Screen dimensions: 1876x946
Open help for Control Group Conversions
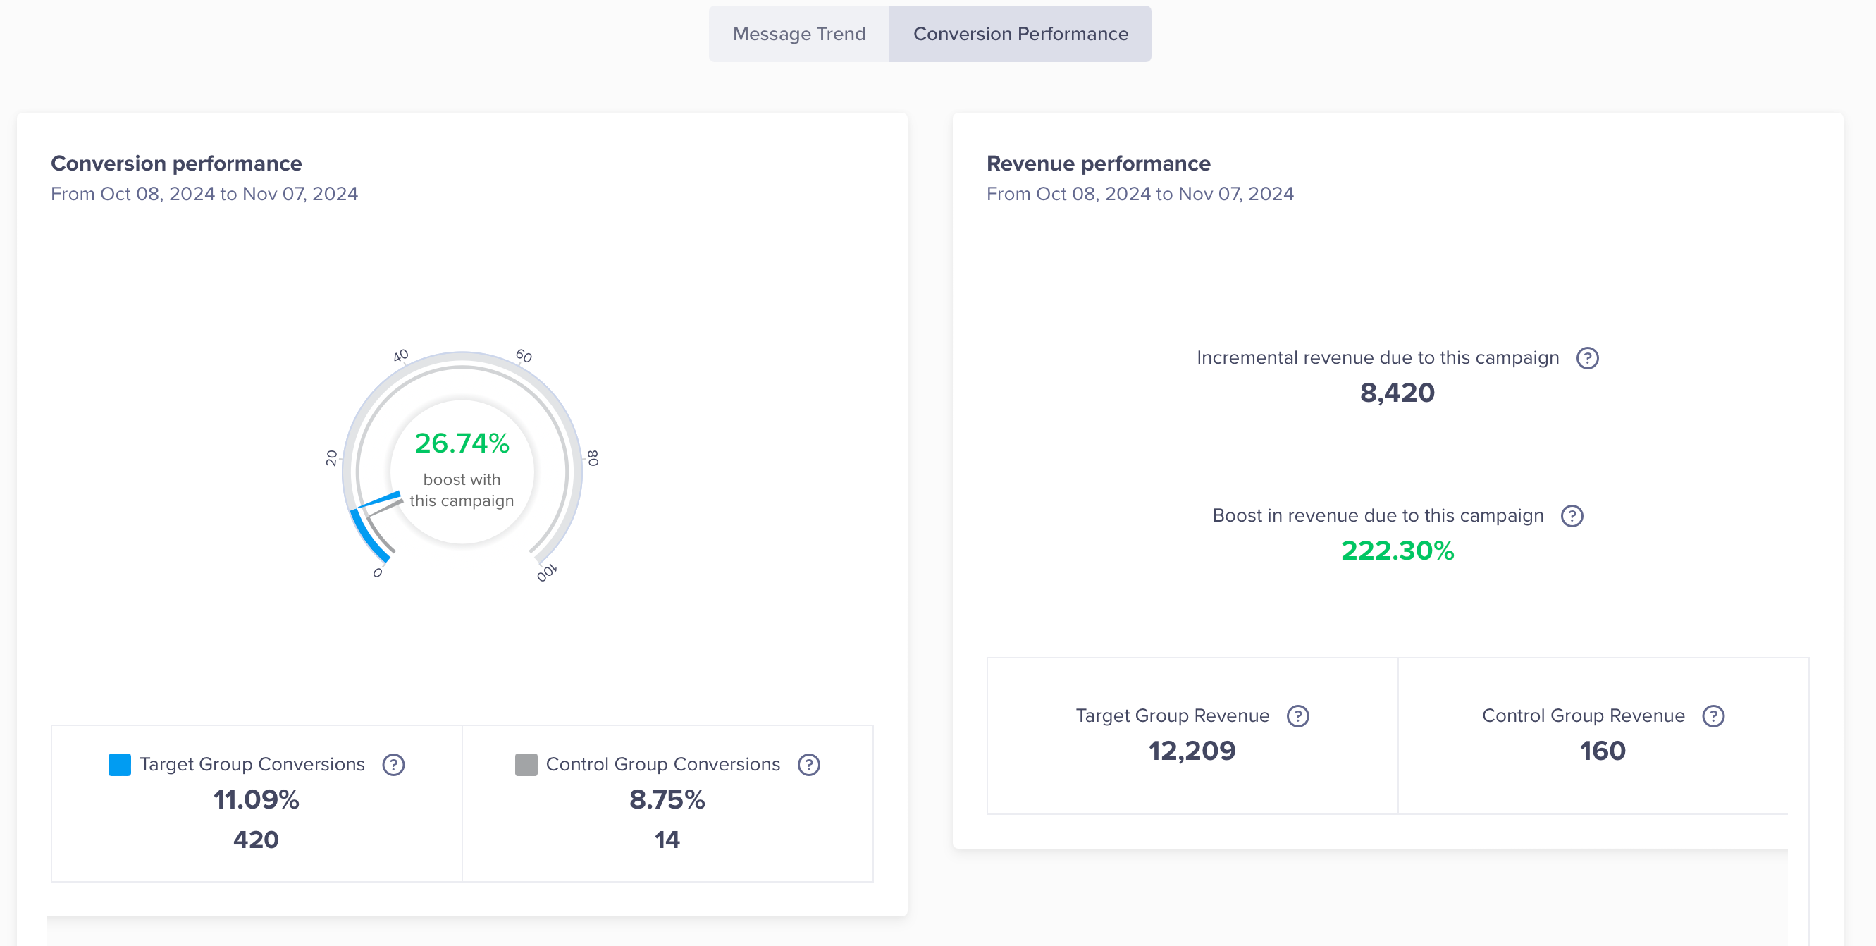pyautogui.click(x=808, y=765)
